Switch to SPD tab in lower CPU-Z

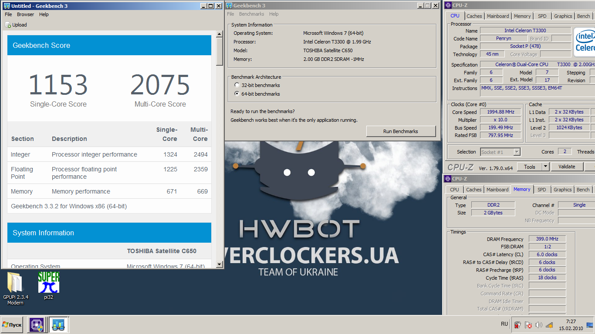click(x=541, y=190)
